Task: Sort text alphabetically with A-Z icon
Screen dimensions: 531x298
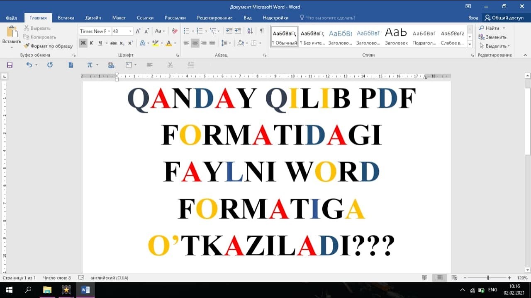Action: [250, 31]
